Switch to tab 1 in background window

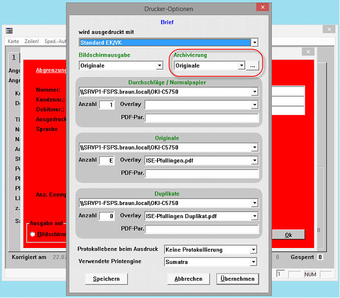pyautogui.click(x=14, y=56)
